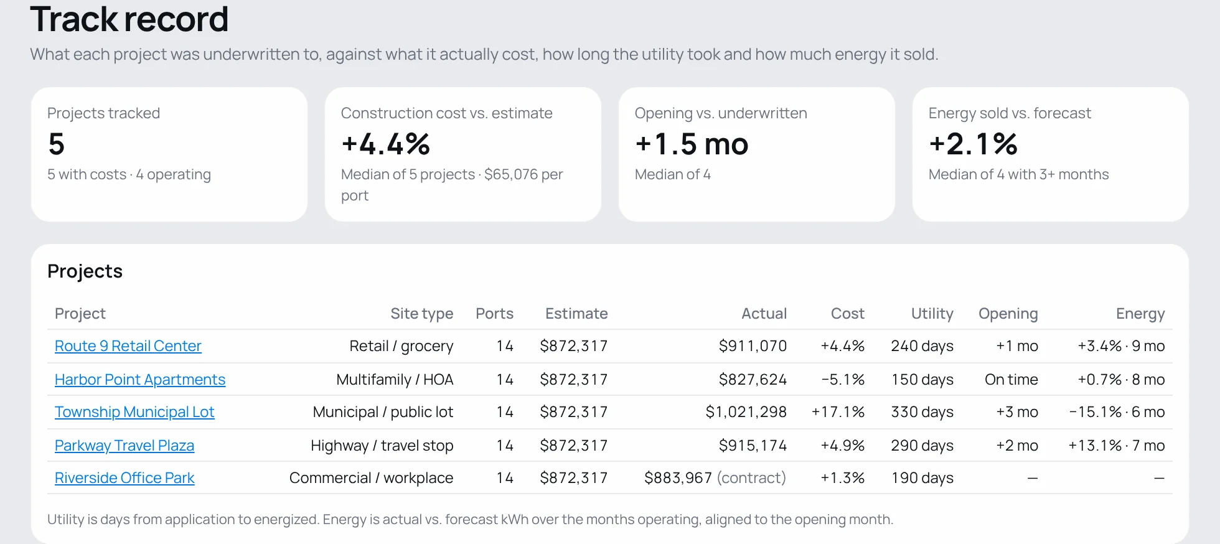The height and width of the screenshot is (544, 1220).
Task: Open Township Municipal Lot project
Action: pos(134,412)
